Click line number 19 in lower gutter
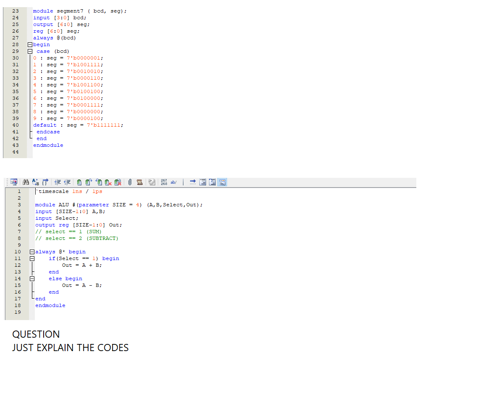478x414 pixels. 18,312
